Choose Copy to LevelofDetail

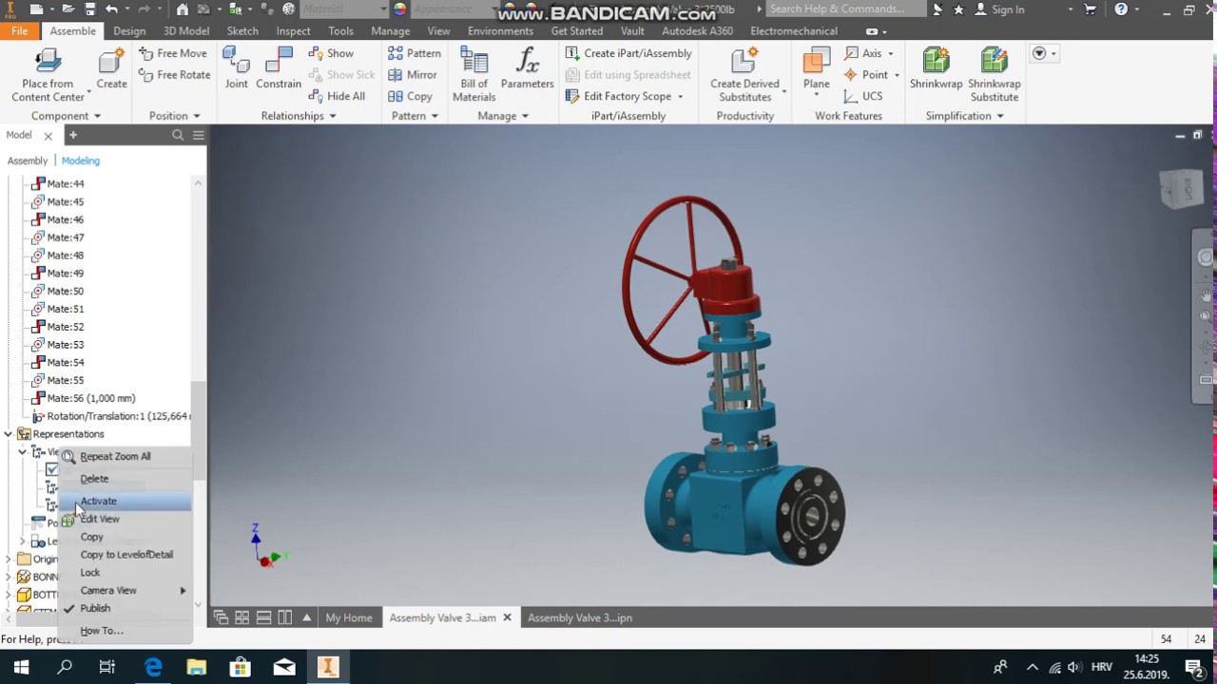coord(126,555)
